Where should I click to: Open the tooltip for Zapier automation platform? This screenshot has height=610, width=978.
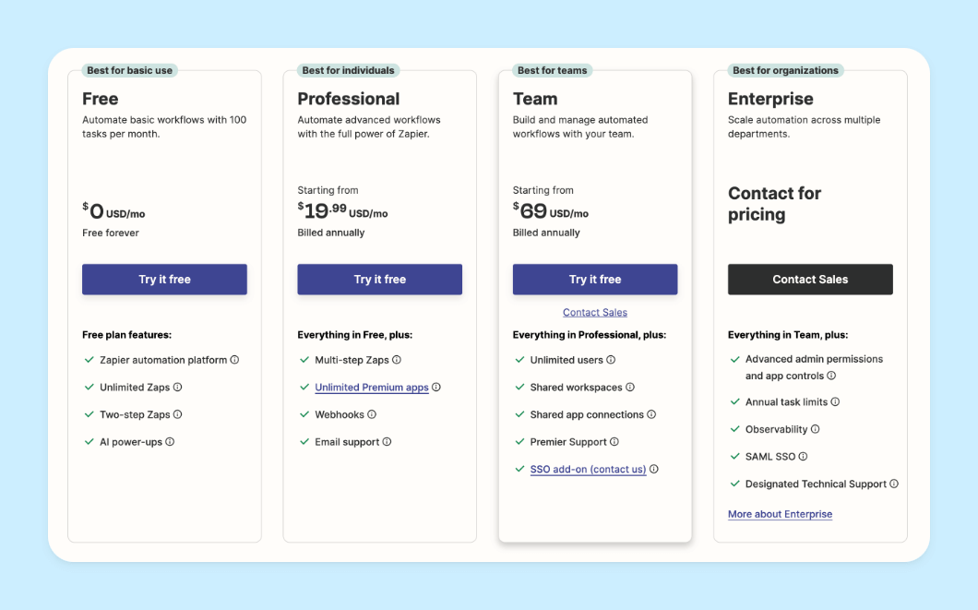233,359
